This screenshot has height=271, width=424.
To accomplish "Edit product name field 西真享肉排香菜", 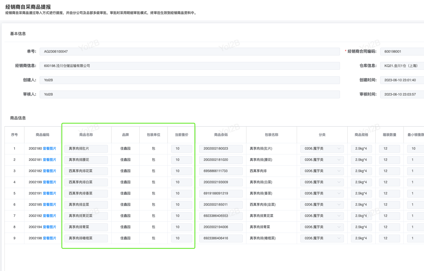I will [x=86, y=193].
